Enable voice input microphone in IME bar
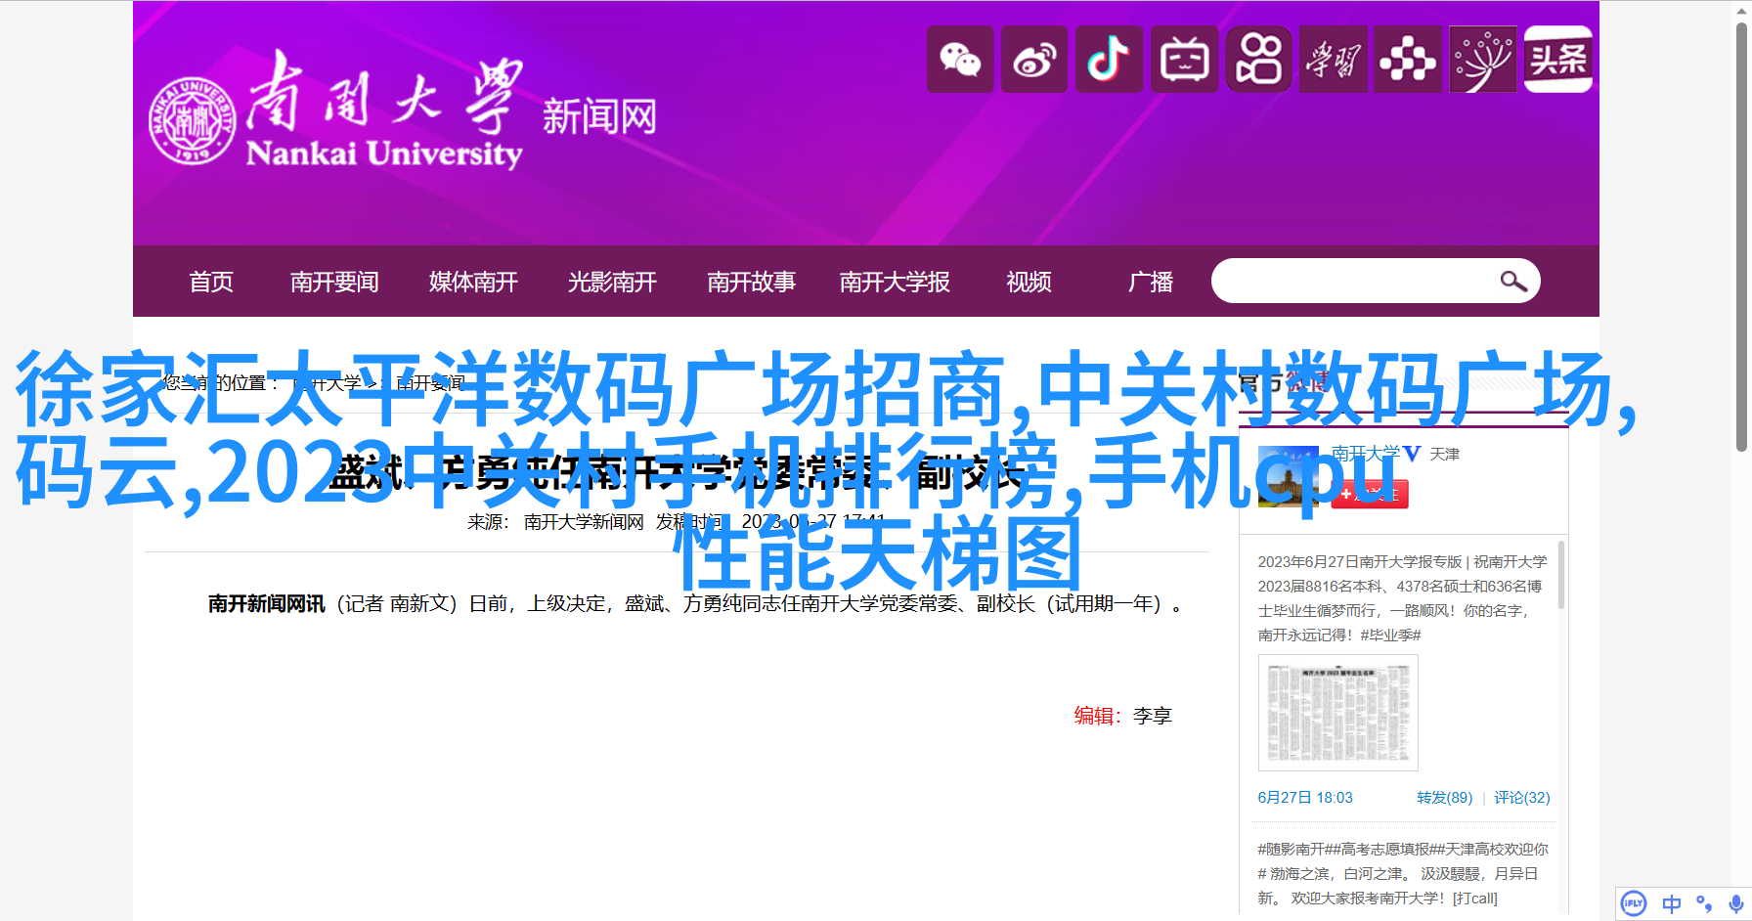1752x921 pixels. [1735, 903]
